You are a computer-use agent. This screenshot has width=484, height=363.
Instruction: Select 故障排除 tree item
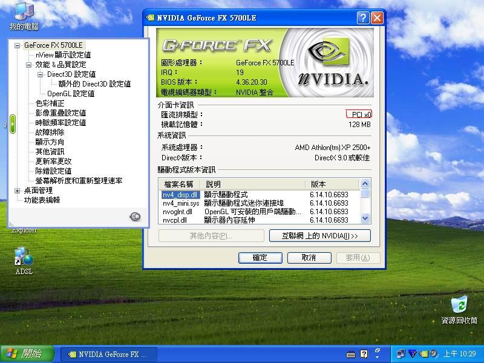tap(50, 132)
